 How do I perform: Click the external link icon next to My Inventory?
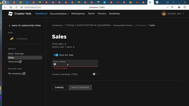(x=24, y=74)
